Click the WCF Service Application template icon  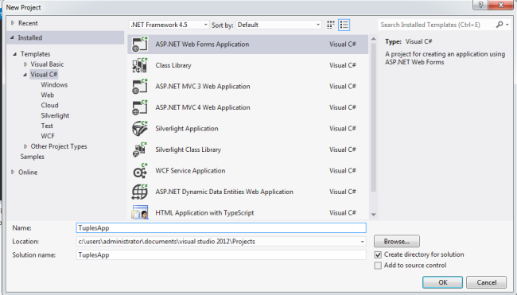[140, 171]
